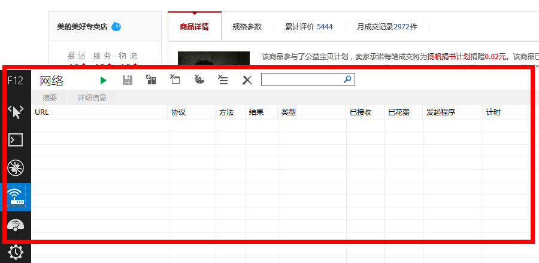The height and width of the screenshot is (263, 539).
Task: Open the Profiler clock-gear tool in sidebar
Action: [x=16, y=252]
